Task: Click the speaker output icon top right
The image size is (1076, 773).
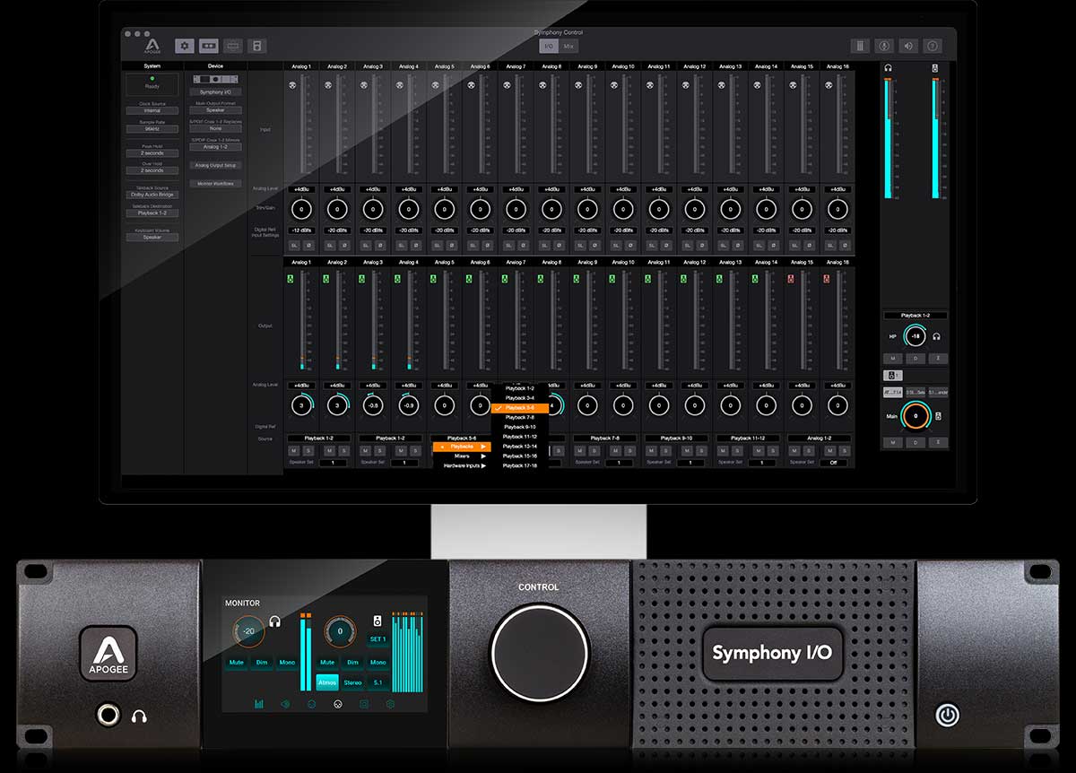Action: coord(908,47)
